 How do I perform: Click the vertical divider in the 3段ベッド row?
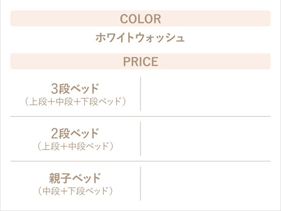point(140,94)
